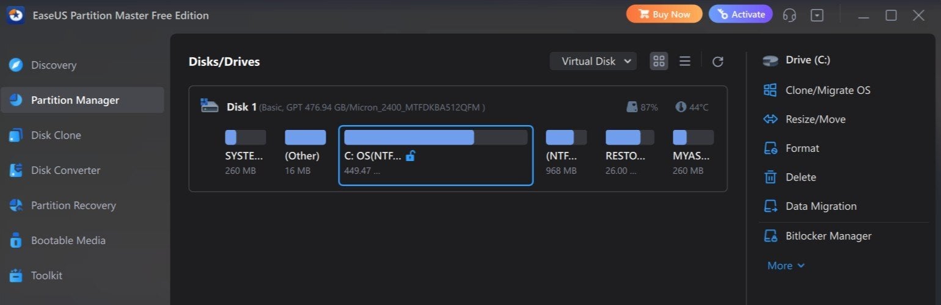Switch to list view layout icon
The image size is (941, 305).
point(685,61)
